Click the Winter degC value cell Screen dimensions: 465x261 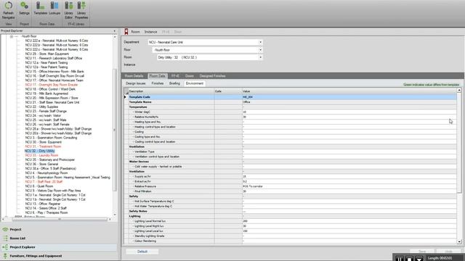349,112
